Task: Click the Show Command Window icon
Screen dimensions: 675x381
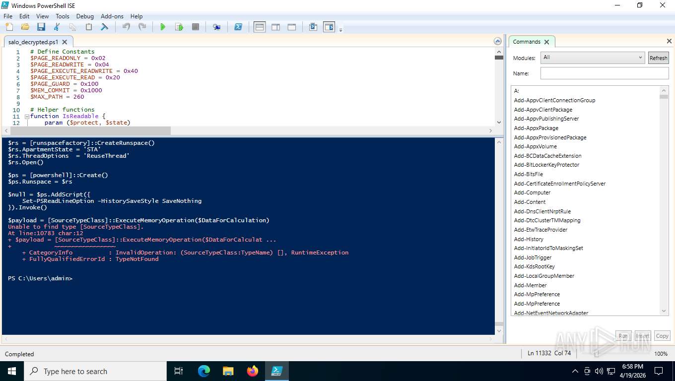Action: [313, 27]
